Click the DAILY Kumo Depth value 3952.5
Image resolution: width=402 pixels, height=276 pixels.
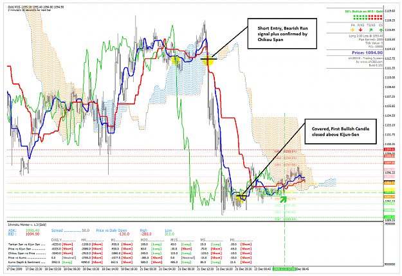pos(56,262)
